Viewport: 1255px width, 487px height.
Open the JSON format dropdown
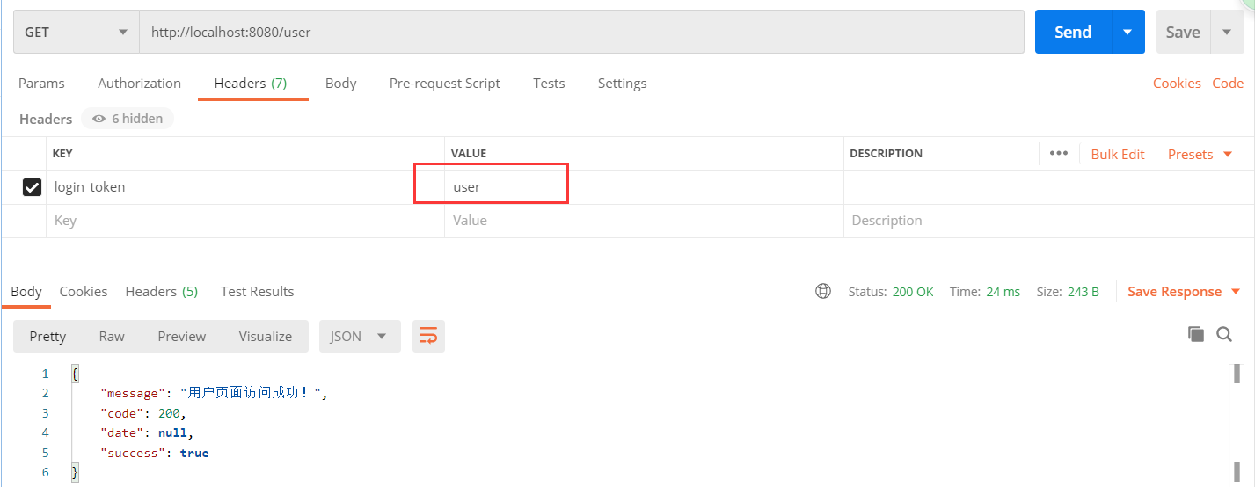[x=359, y=336]
